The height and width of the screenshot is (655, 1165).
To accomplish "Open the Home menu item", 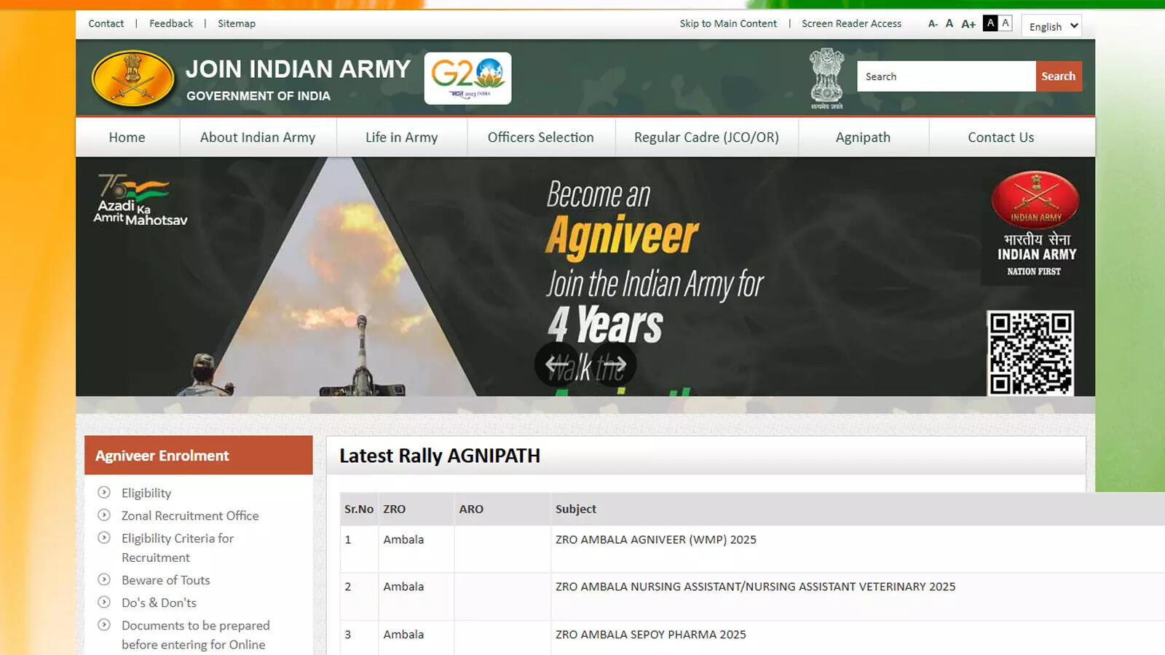I will [127, 138].
